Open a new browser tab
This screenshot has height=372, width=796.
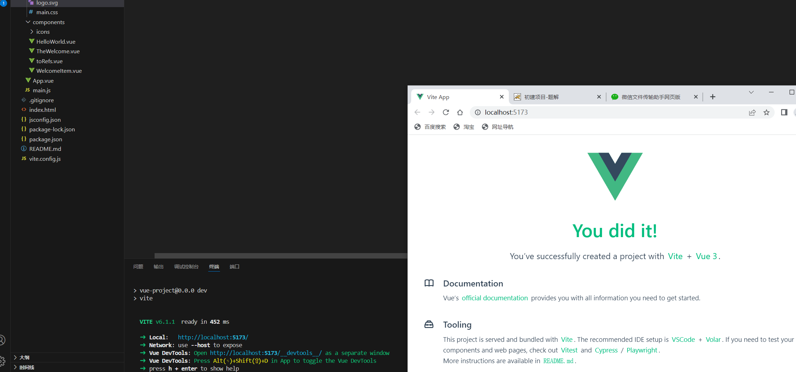click(x=712, y=97)
